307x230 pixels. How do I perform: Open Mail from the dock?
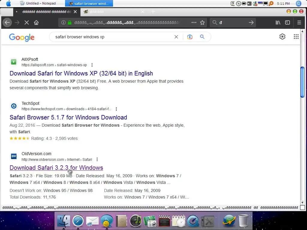coord(92,221)
